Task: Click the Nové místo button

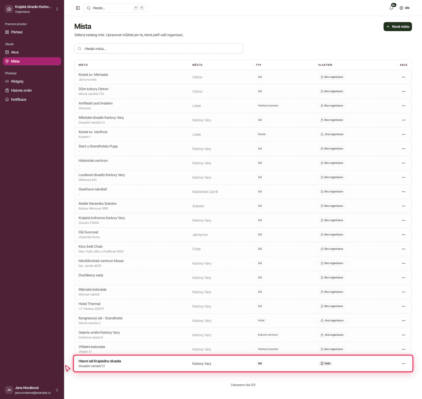Action: (x=398, y=27)
